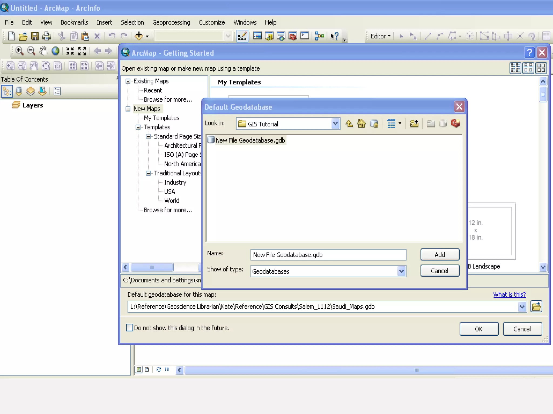Collapse the Existing Maps tree node
The image size is (553, 414).
pyautogui.click(x=128, y=81)
